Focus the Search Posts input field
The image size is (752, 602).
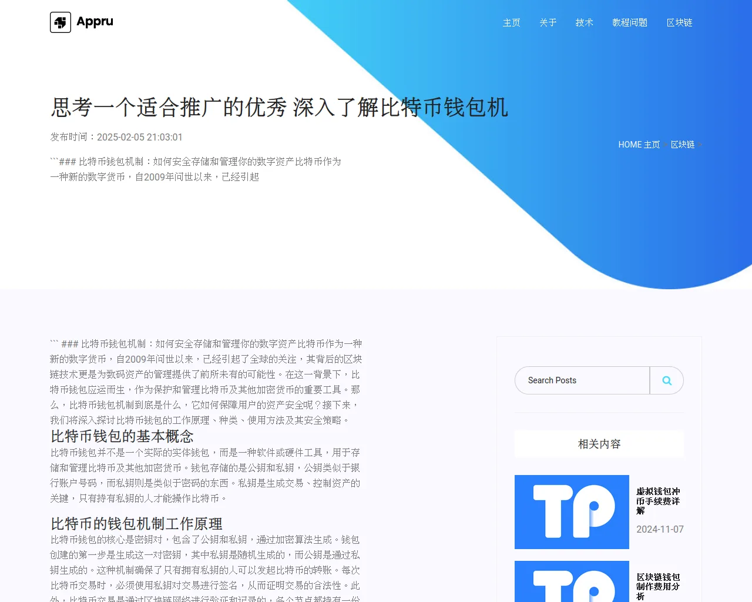[582, 380]
